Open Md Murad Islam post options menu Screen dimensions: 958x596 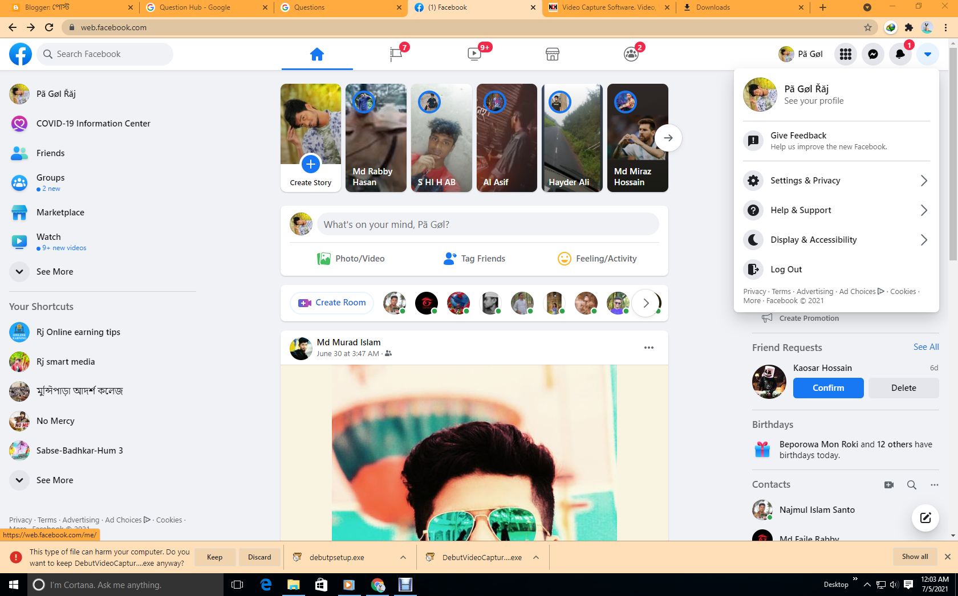[x=649, y=348]
